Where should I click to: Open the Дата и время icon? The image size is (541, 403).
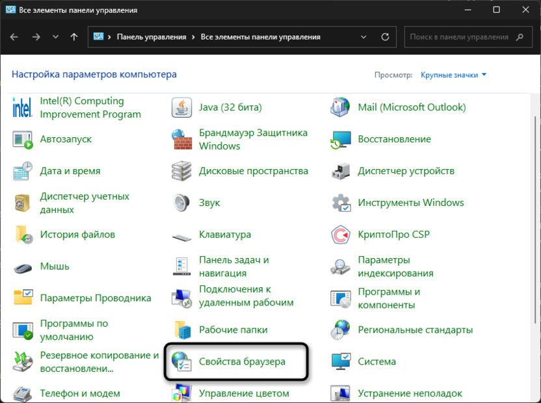pos(23,171)
